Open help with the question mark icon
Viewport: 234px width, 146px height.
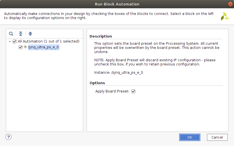pyautogui.click(x=9, y=137)
